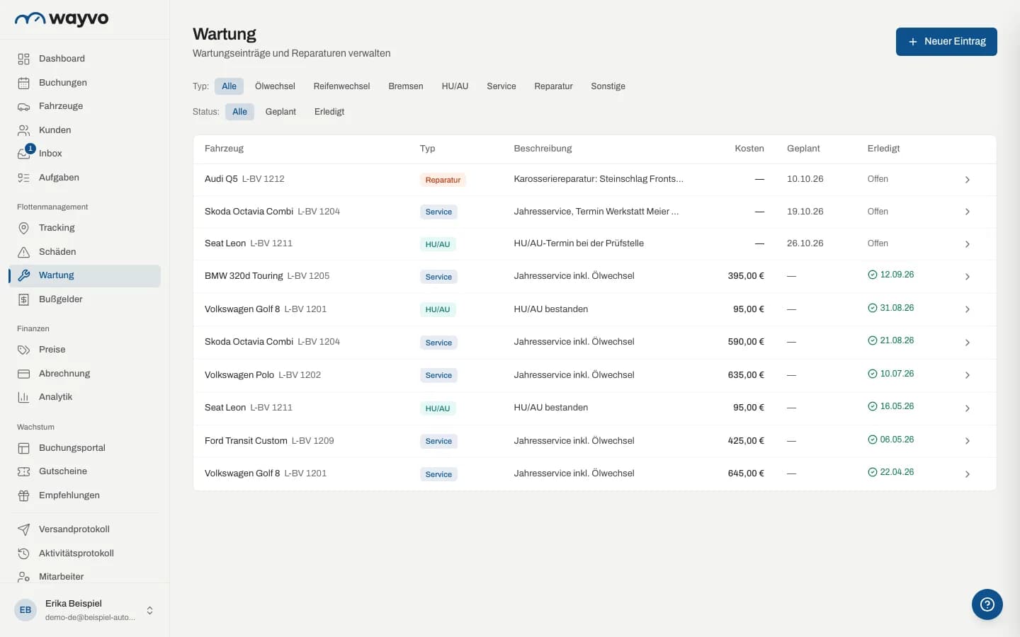Open the Tracking location pin icon
This screenshot has height=637, width=1020.
click(x=23, y=228)
